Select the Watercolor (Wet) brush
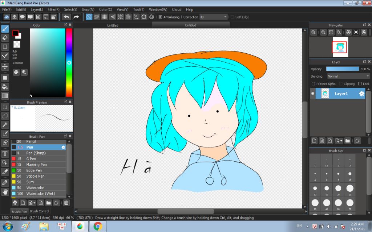372x232 pixels. pos(39,194)
